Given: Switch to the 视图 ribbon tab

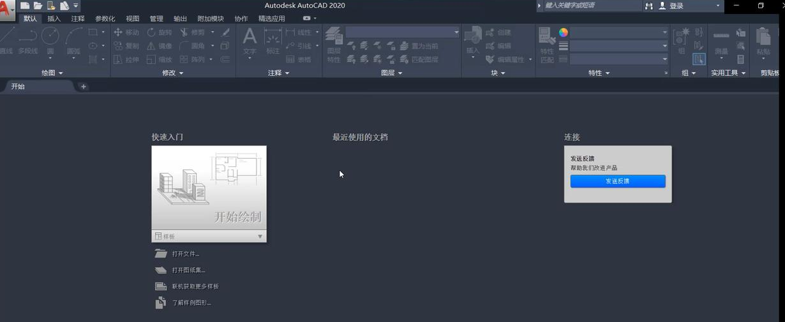Looking at the screenshot, I should coord(133,18).
